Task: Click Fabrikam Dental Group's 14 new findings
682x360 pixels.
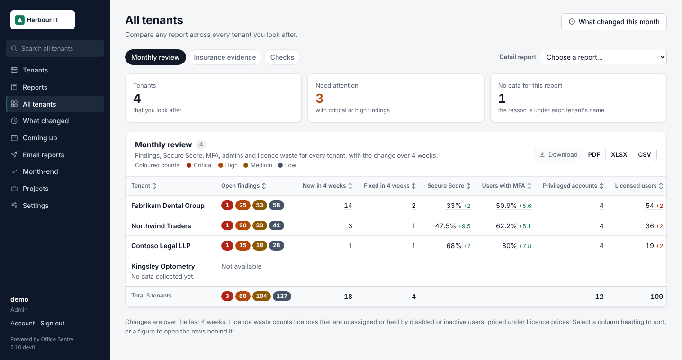Action: pyautogui.click(x=348, y=206)
